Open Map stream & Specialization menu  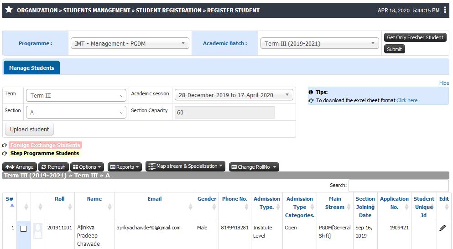[x=185, y=166]
